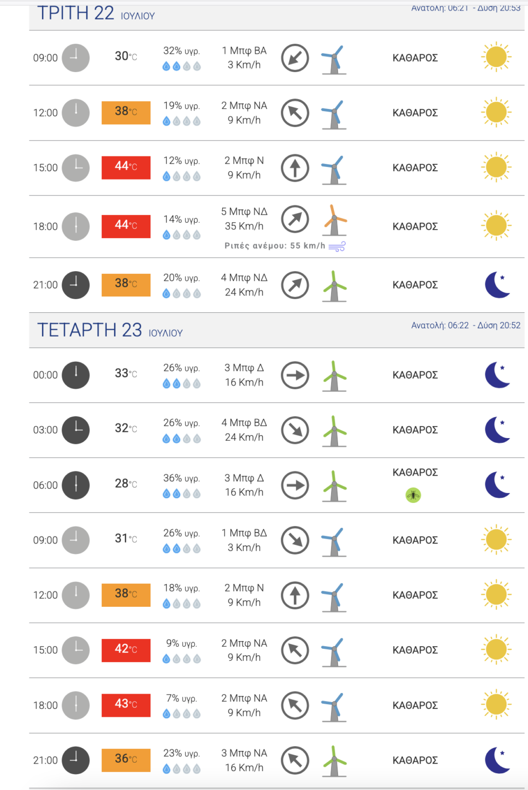528x790 pixels.
Task: Click the red 43°C temperature badge
Action: click(126, 705)
